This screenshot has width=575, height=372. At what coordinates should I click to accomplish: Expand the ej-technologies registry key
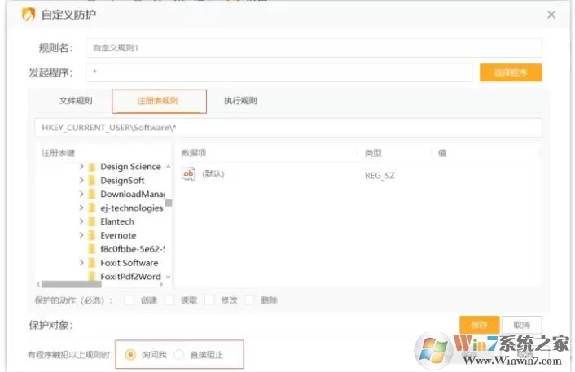point(81,208)
